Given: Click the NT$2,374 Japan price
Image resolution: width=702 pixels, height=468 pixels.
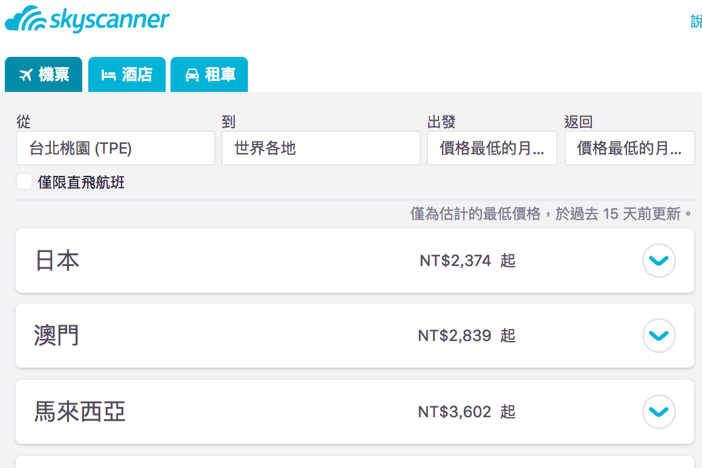Looking at the screenshot, I should [455, 261].
